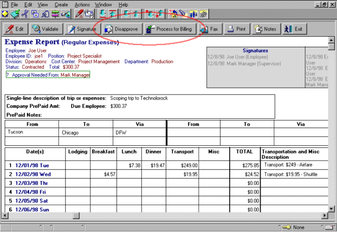Click the horizontal scrollbar left arrow
Image resolution: width=337 pixels, height=232 pixels.
[x=5, y=215]
